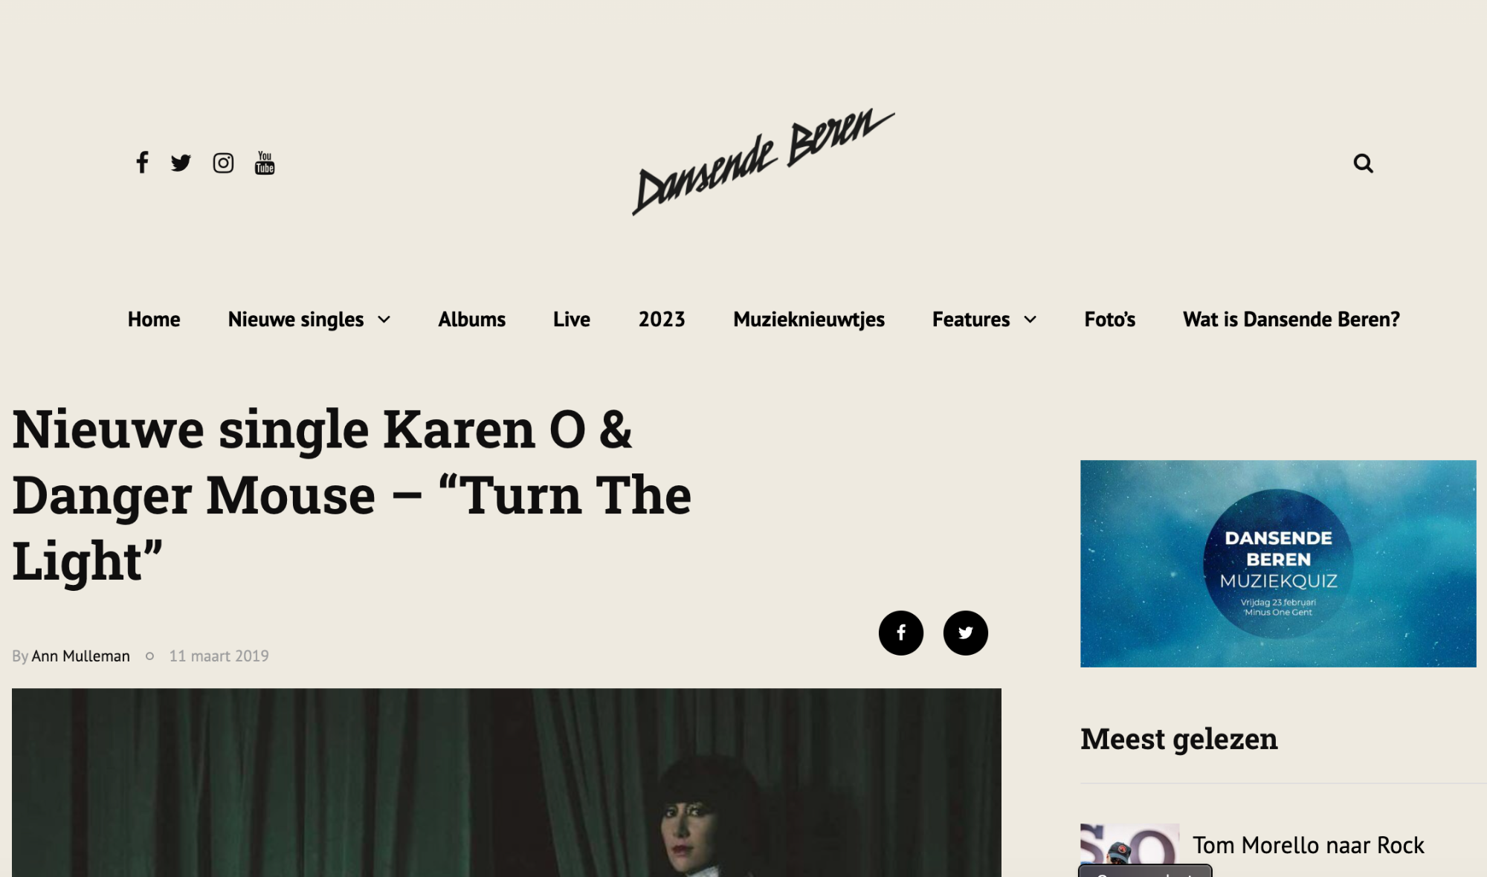Select the Live menu item

click(x=572, y=320)
